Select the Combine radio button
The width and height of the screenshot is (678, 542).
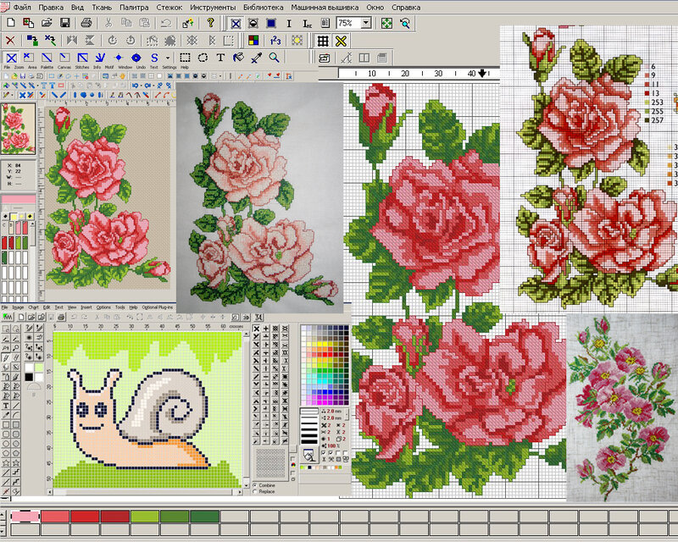256,484
